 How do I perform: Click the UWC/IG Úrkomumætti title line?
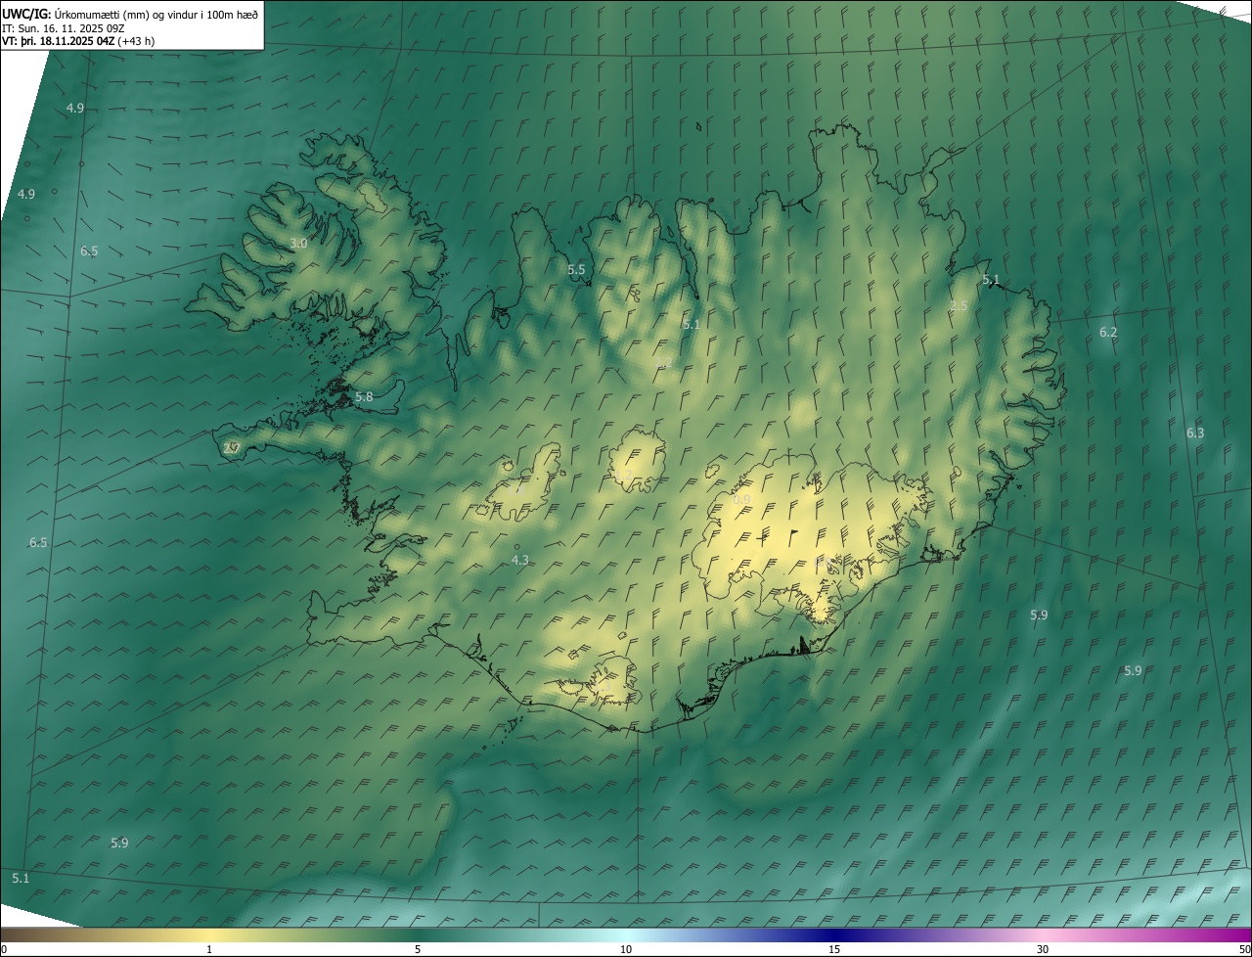click(x=130, y=14)
